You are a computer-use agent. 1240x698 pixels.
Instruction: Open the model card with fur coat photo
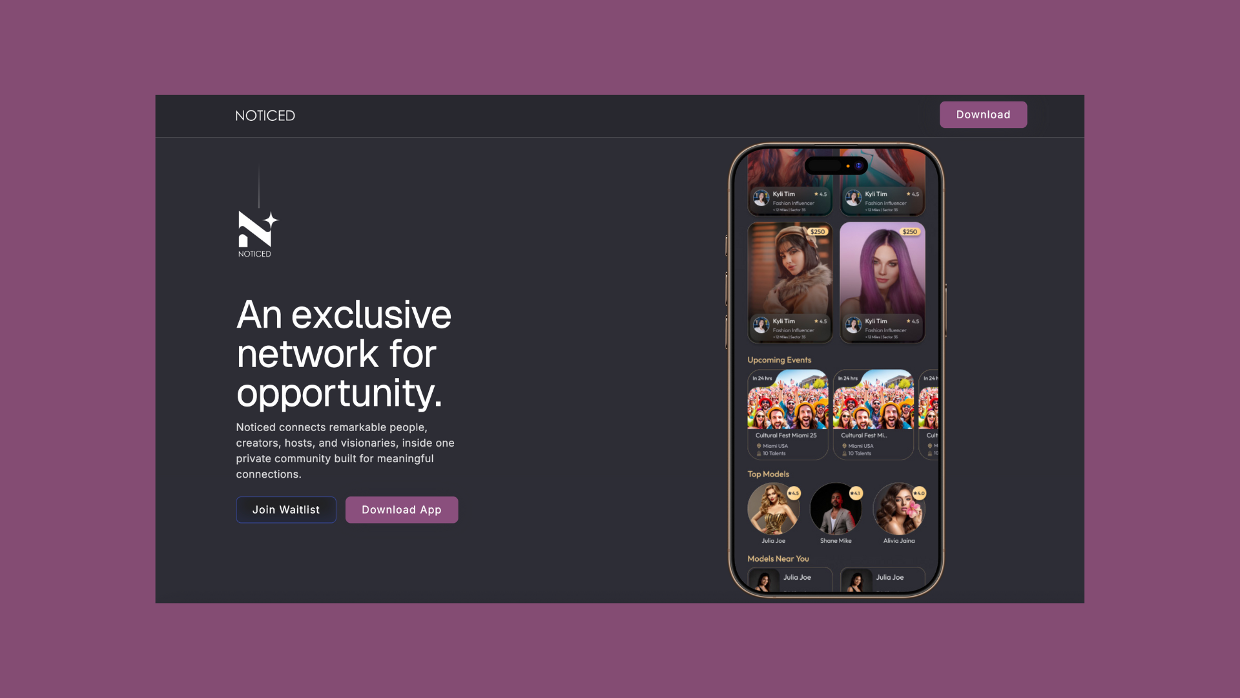(790, 282)
